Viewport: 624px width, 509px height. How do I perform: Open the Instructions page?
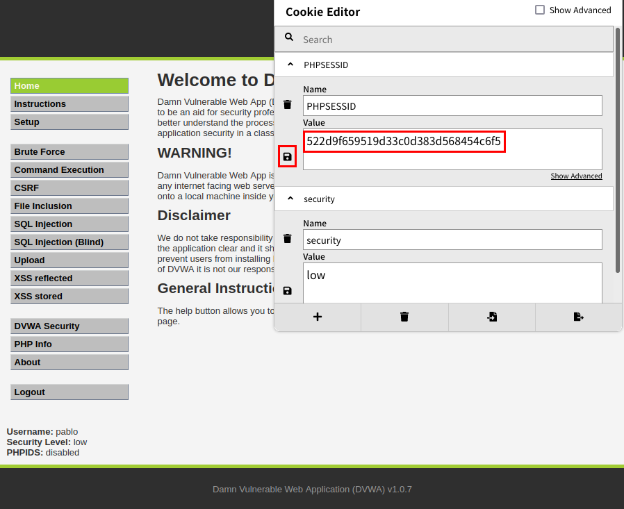click(x=69, y=103)
